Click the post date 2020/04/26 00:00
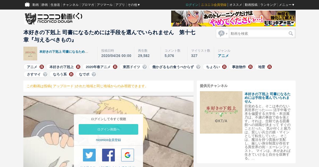319x167 pixels. coord(116,56)
